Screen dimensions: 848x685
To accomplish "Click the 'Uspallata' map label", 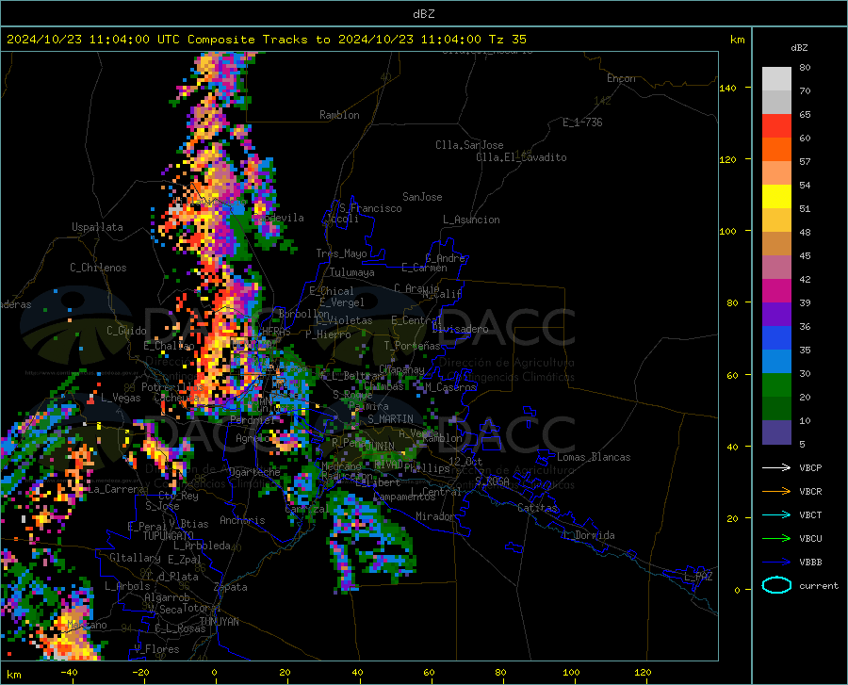I will click(x=97, y=227).
